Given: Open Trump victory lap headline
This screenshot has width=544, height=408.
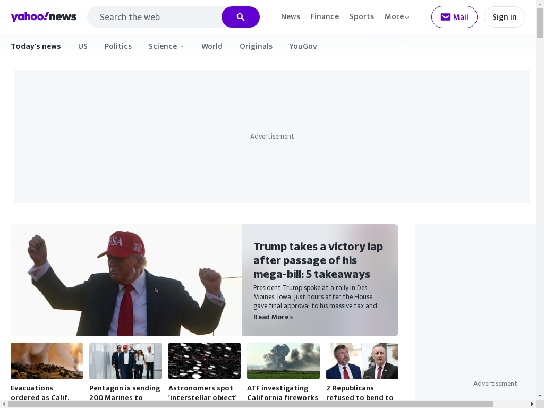Looking at the screenshot, I should coord(318,260).
